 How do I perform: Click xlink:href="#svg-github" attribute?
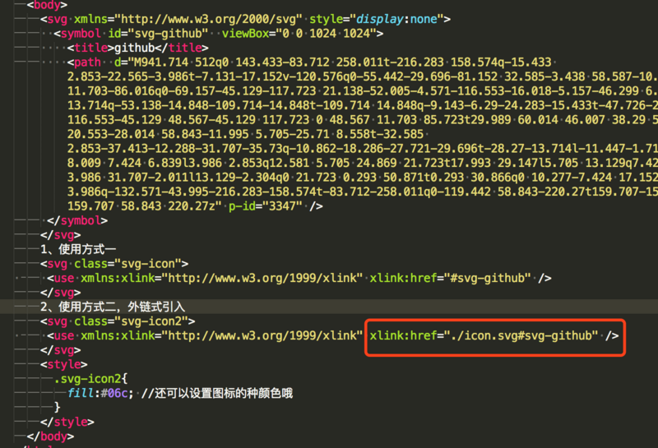point(450,278)
